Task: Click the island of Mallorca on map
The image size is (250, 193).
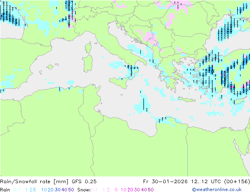Action: click(x=50, y=67)
